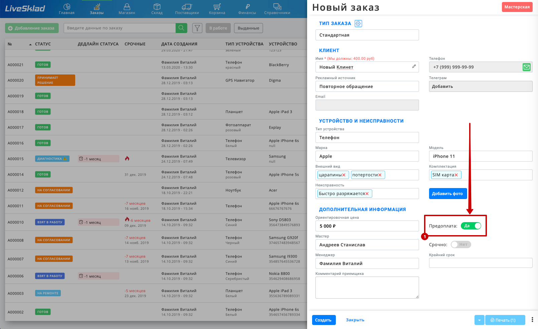Open the Марка Apple dropdown

(x=367, y=156)
